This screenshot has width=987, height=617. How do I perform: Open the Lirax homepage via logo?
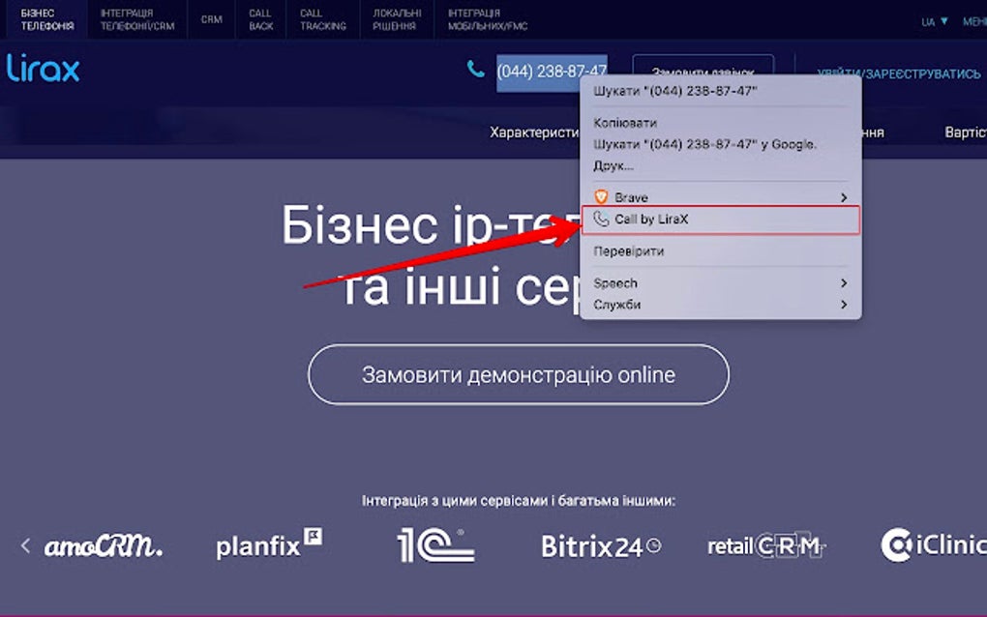[x=41, y=69]
